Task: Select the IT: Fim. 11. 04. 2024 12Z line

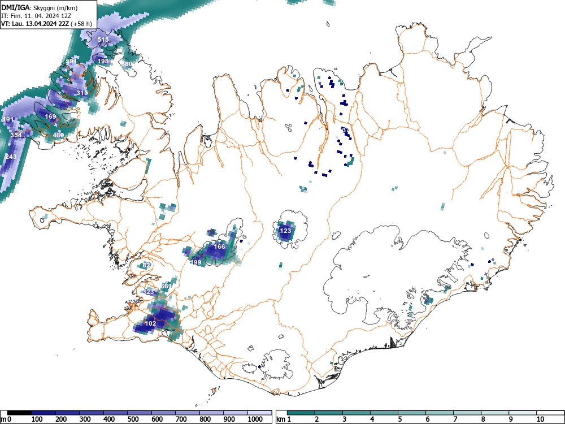Action: click(36, 16)
